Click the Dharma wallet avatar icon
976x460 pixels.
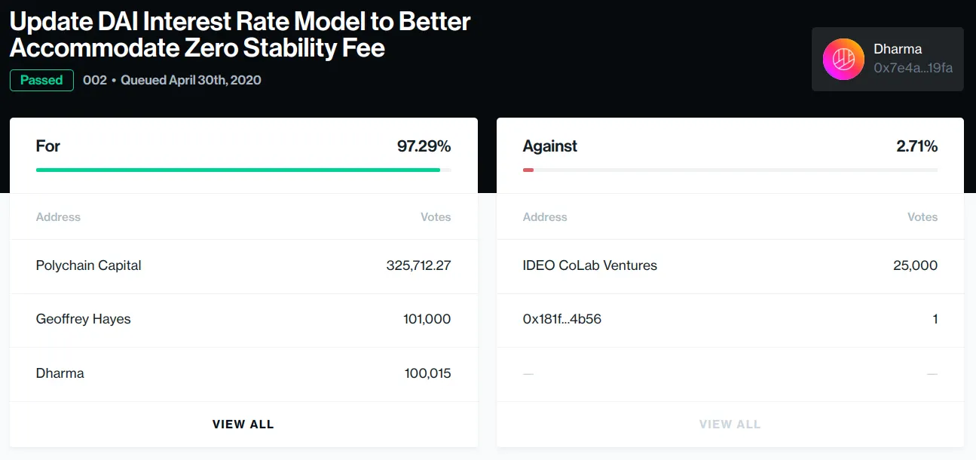tap(843, 59)
